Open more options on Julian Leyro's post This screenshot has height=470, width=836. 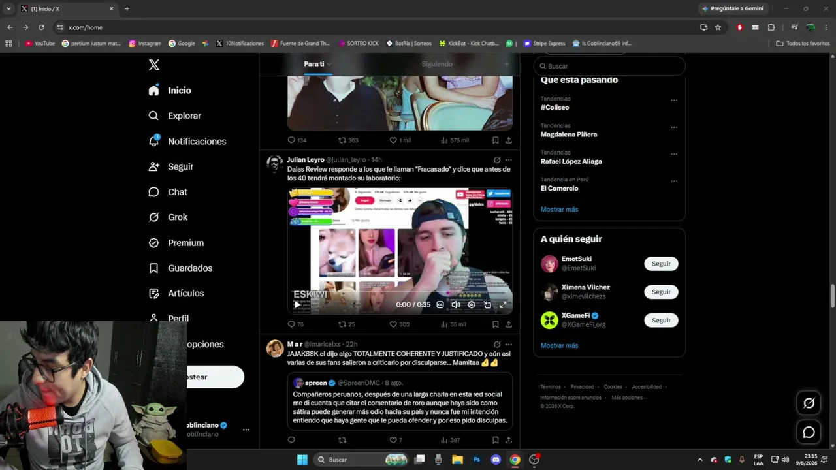[509, 160]
